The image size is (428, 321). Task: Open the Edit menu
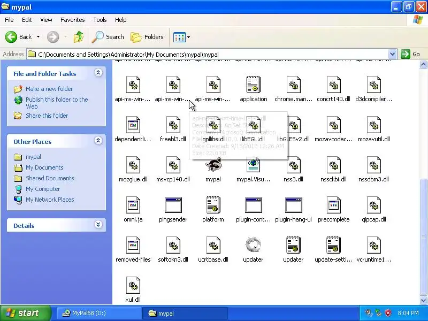(27, 20)
